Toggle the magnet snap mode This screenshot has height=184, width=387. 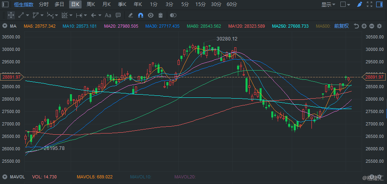[x=141, y=15]
